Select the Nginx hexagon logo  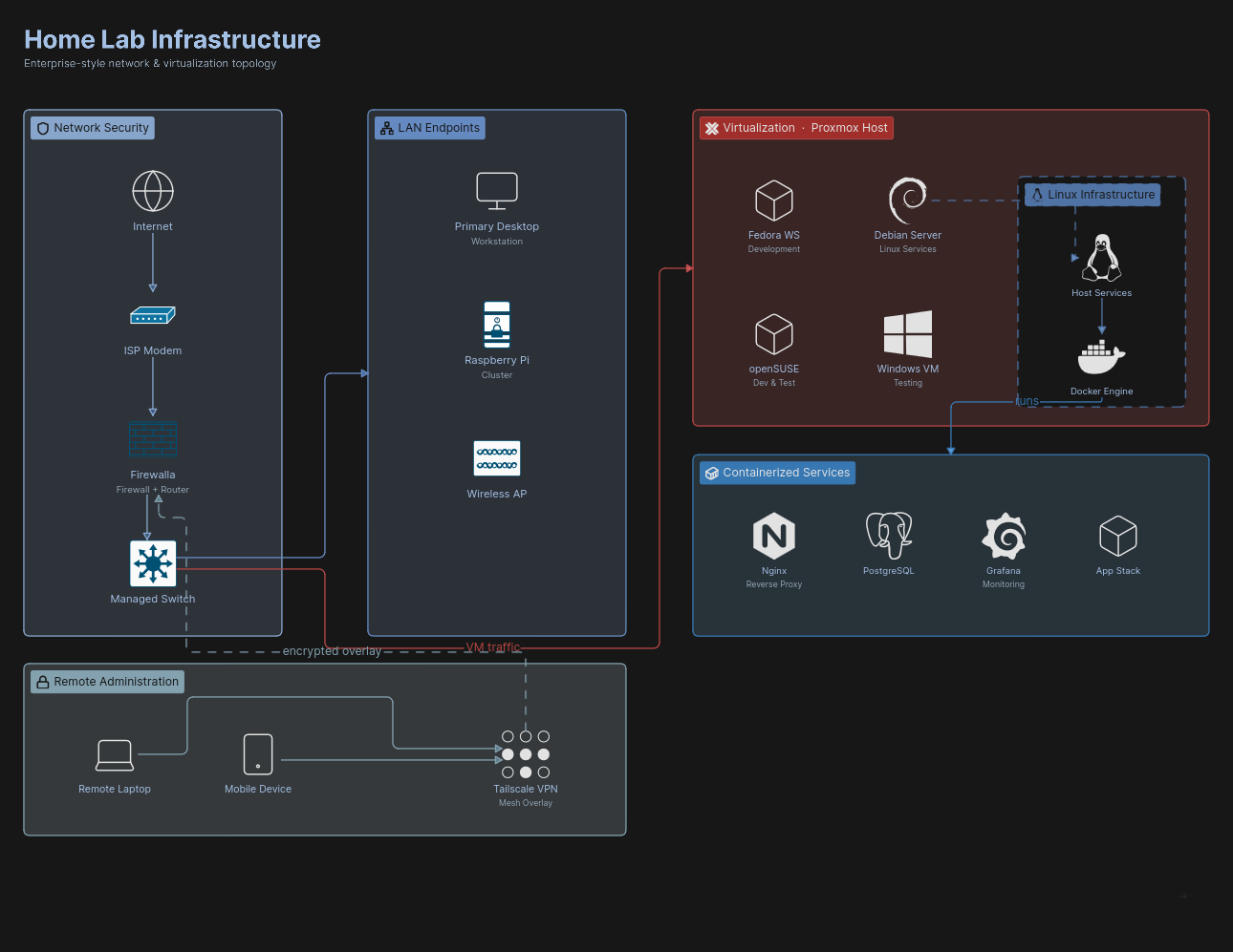point(774,536)
